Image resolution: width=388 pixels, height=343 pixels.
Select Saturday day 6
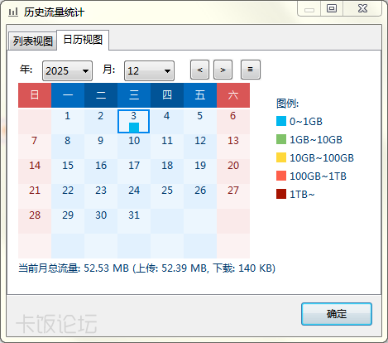pos(233,122)
